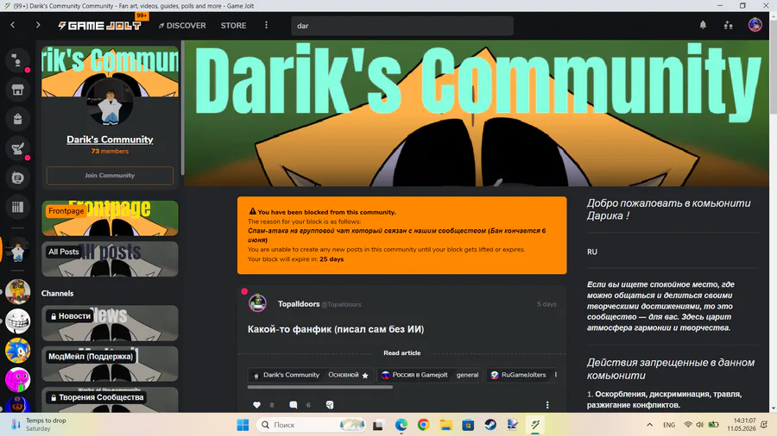Go to the Store tab
The height and width of the screenshot is (436, 777).
(x=233, y=26)
